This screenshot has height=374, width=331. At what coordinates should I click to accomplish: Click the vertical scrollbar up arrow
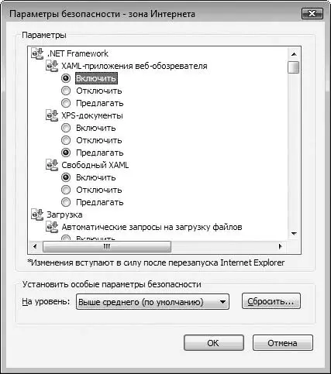coord(294,54)
